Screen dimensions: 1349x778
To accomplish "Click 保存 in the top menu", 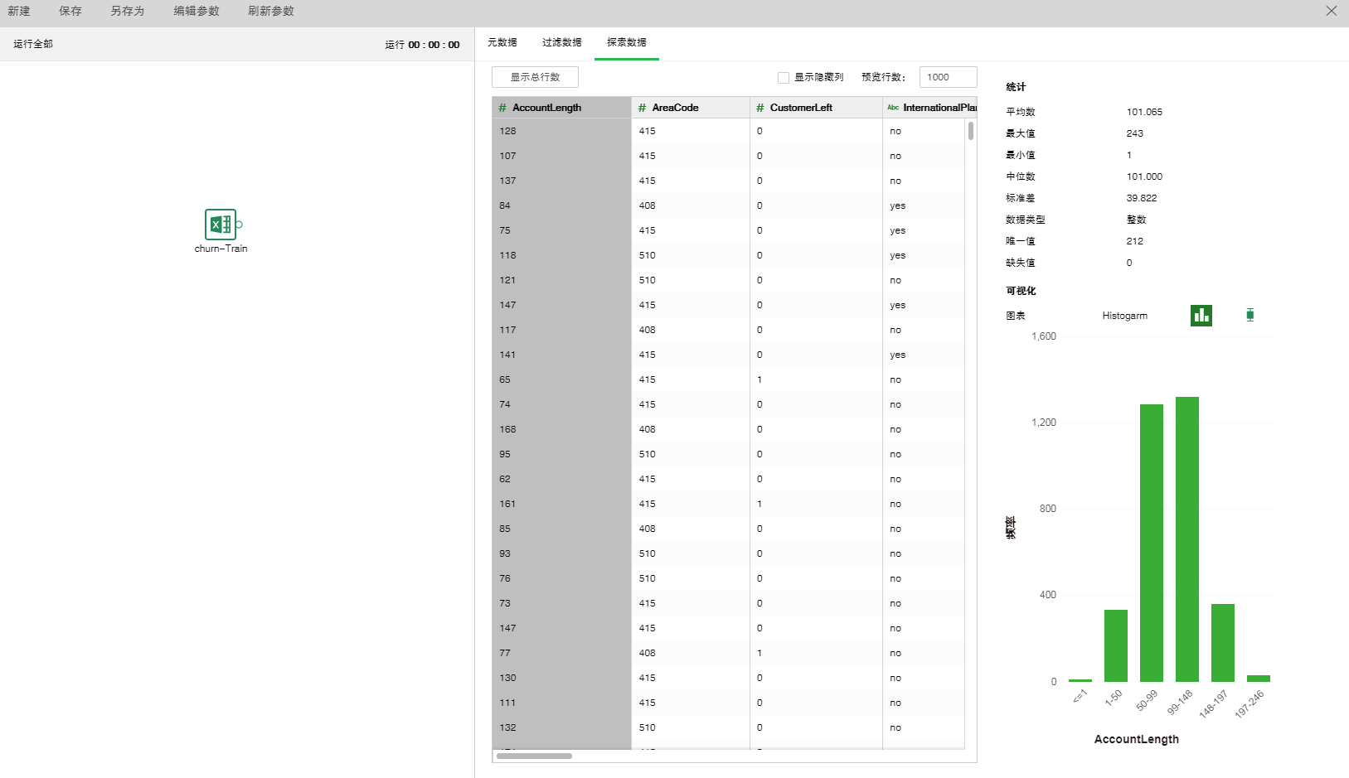I will coord(70,12).
